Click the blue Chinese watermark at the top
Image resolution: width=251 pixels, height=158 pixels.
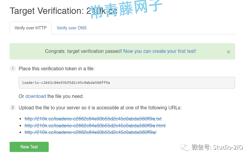tap(126, 9)
